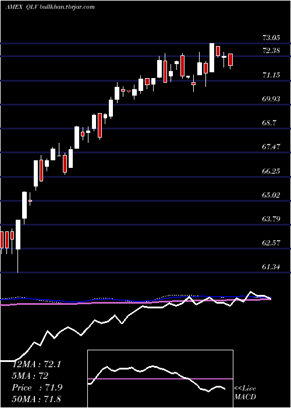
Task: Select the 69.93 price axis label
Action: pos(271,99)
